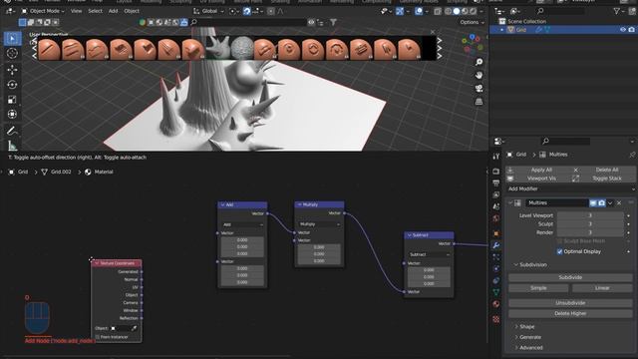Select the Move tool
638x359 pixels.
[x=12, y=70]
